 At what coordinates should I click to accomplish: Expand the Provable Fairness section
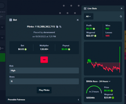click(44, 99)
